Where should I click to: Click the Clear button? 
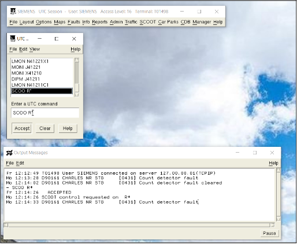pos(45,128)
